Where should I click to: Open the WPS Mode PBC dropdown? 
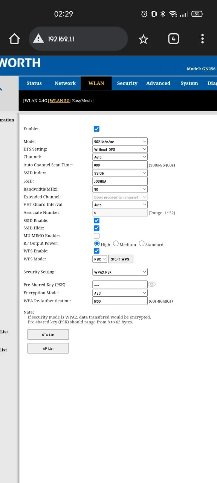pos(100,259)
